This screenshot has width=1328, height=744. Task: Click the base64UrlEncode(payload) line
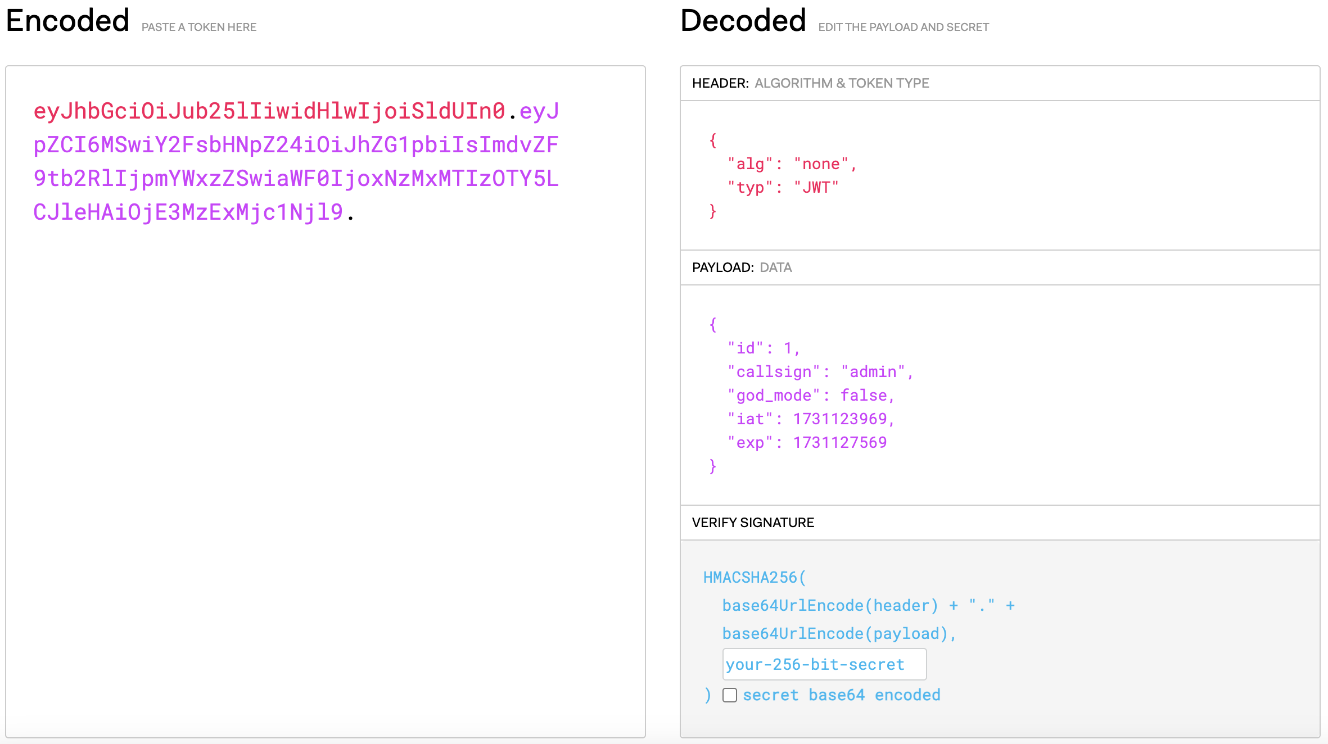click(839, 634)
